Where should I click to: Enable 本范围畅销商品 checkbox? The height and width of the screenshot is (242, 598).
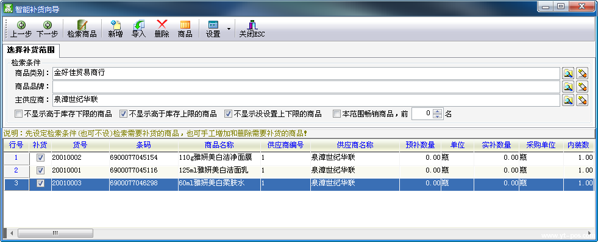336,114
